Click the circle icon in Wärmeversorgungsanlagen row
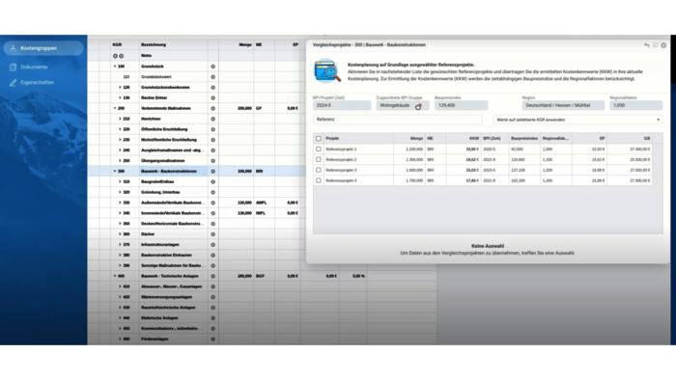676x380 pixels. click(213, 297)
